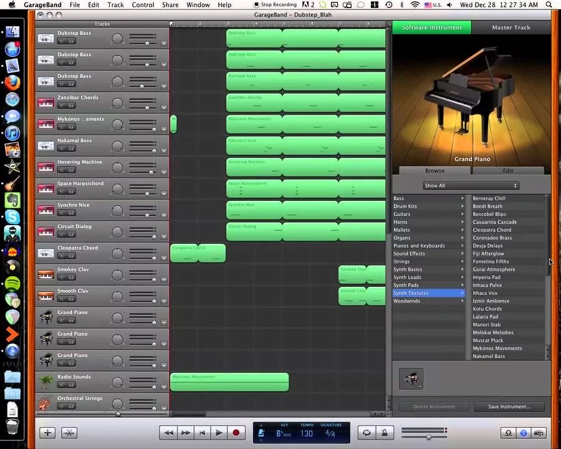
Task: Toggle mute/solo buttons on Hovering Machine track
Action: [x=67, y=170]
